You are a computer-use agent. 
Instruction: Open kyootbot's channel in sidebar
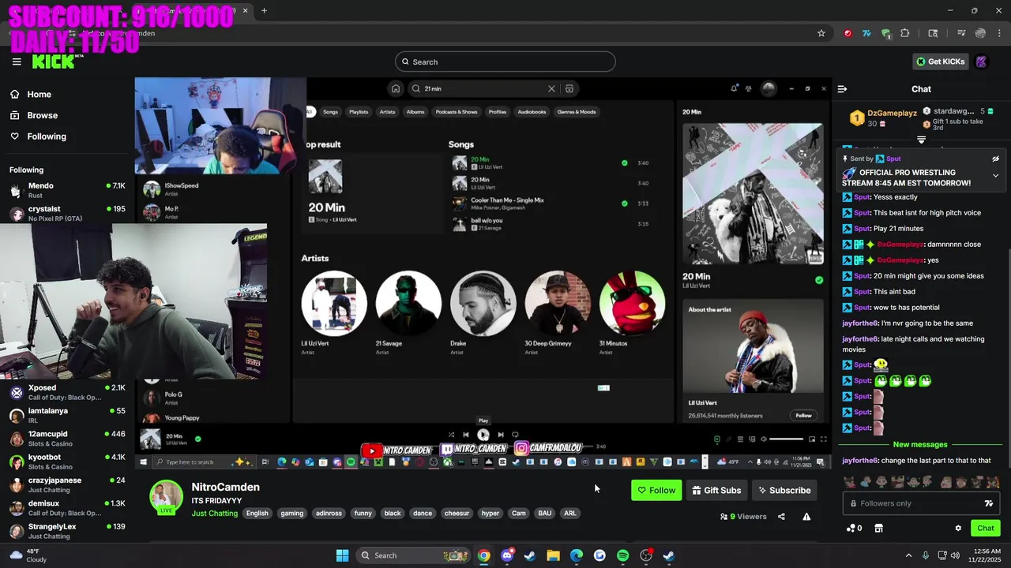point(67,461)
